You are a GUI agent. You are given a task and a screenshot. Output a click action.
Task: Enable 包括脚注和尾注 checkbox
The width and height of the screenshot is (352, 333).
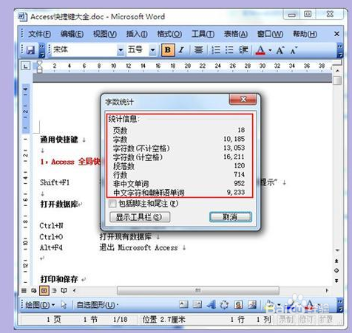click(112, 204)
